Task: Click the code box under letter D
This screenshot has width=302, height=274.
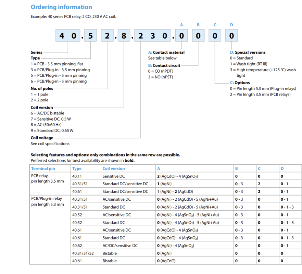Action: pyautogui.click(x=231, y=36)
